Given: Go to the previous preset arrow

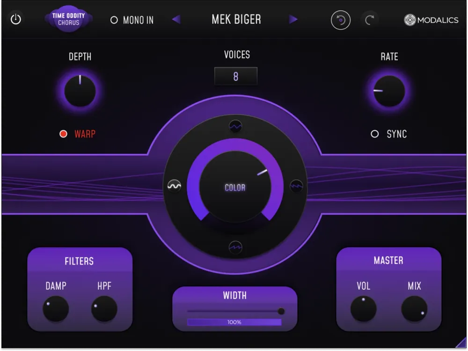Looking at the screenshot, I should pyautogui.click(x=176, y=19).
